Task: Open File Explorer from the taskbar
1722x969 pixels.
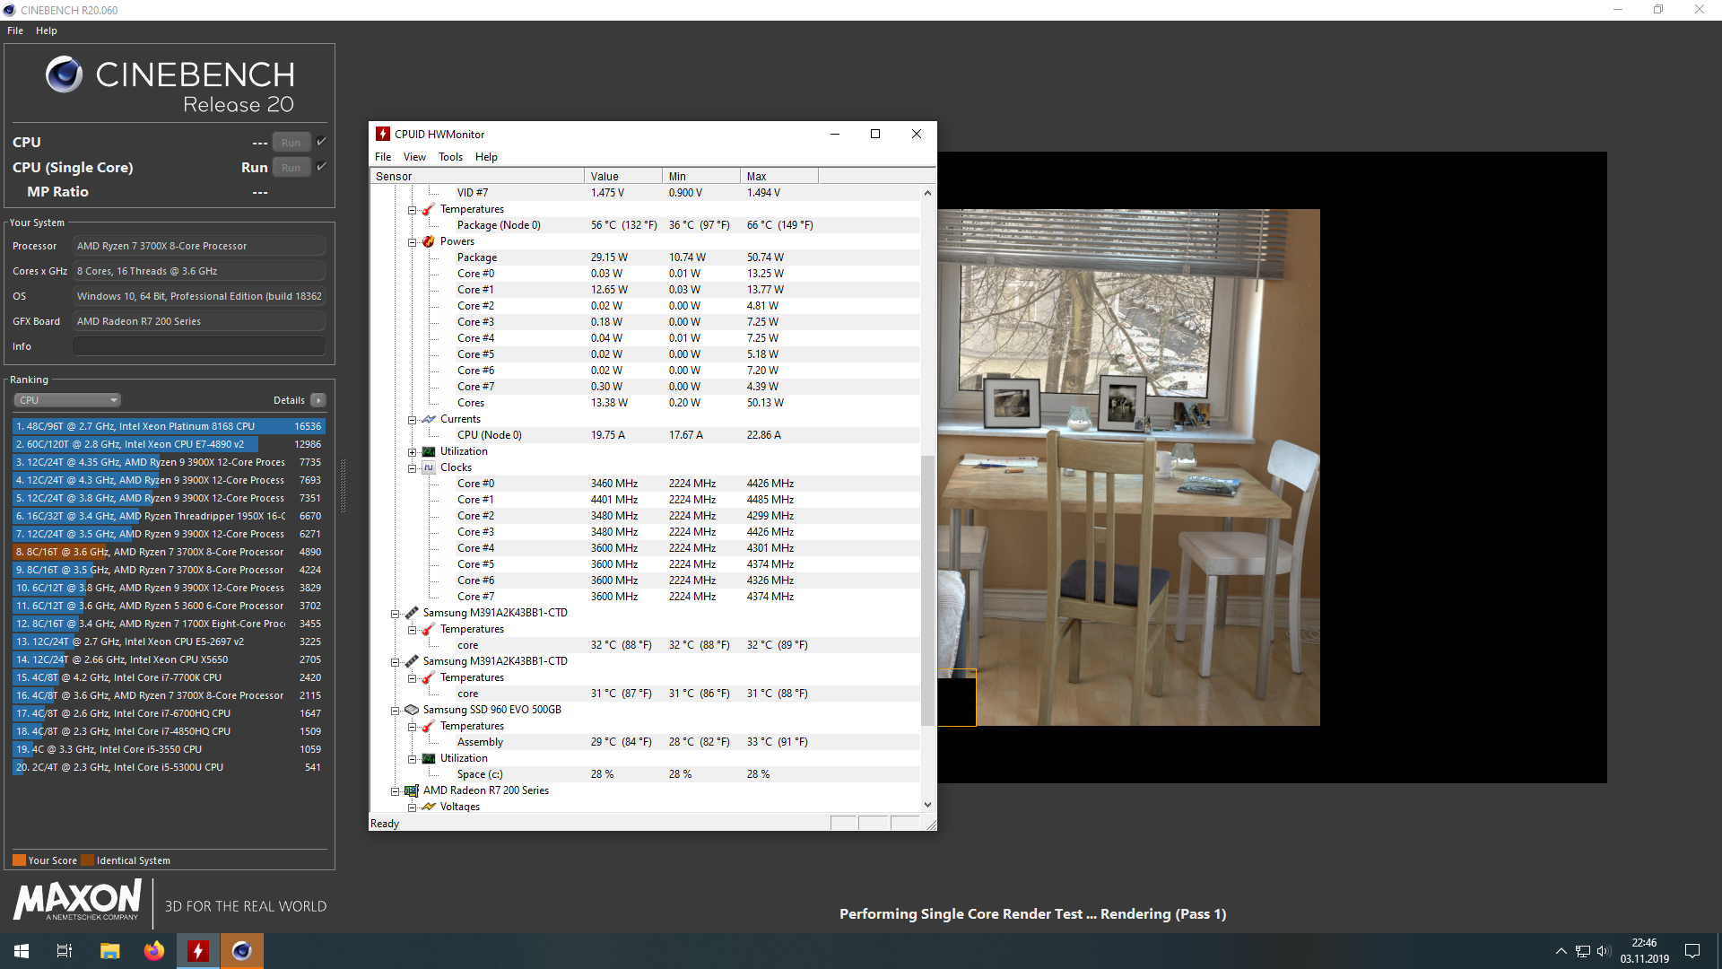Action: (109, 951)
